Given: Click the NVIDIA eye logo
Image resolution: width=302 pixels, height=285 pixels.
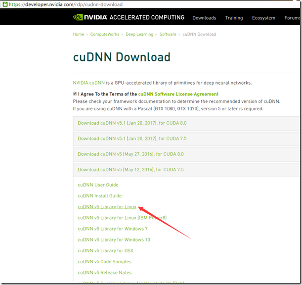Looking at the screenshot, I should click(x=78, y=17).
